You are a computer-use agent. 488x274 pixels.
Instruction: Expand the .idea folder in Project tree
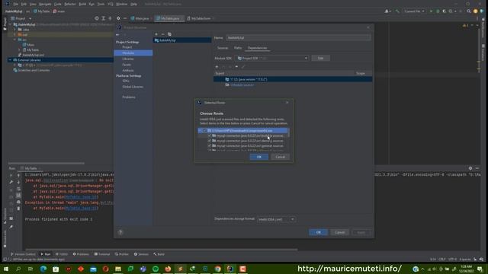click(14, 30)
